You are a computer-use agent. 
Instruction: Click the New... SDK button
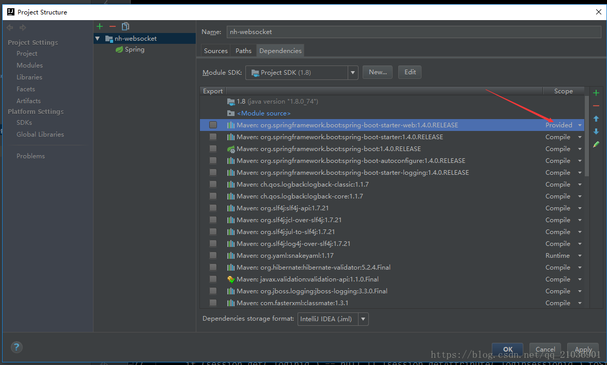(378, 72)
